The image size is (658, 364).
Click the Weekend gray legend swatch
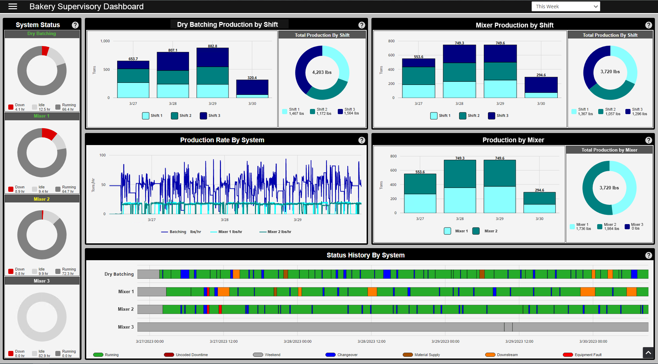[258, 355]
